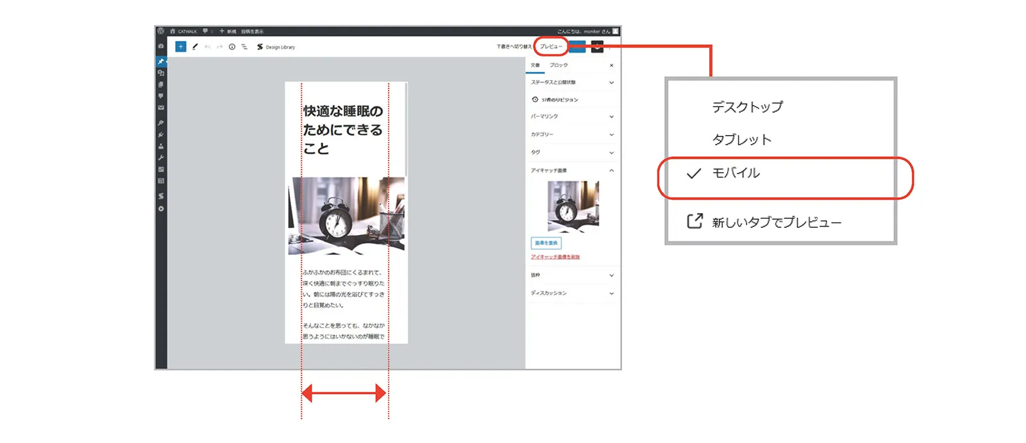This screenshot has height=443, width=1026.
Task: Select モバイル preview option
Action: (x=736, y=173)
